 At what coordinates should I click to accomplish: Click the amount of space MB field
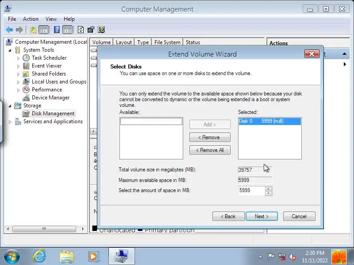(x=251, y=191)
